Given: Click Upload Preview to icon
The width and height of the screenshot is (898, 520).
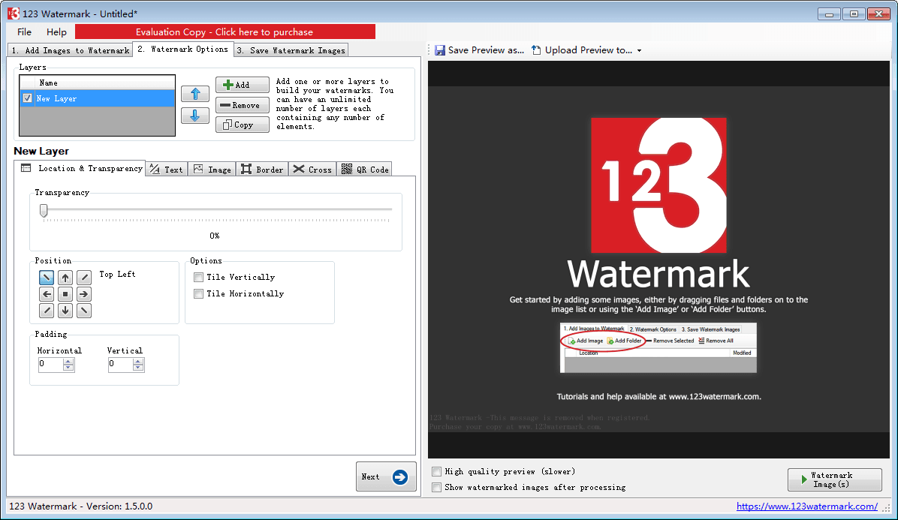Looking at the screenshot, I should click(536, 50).
